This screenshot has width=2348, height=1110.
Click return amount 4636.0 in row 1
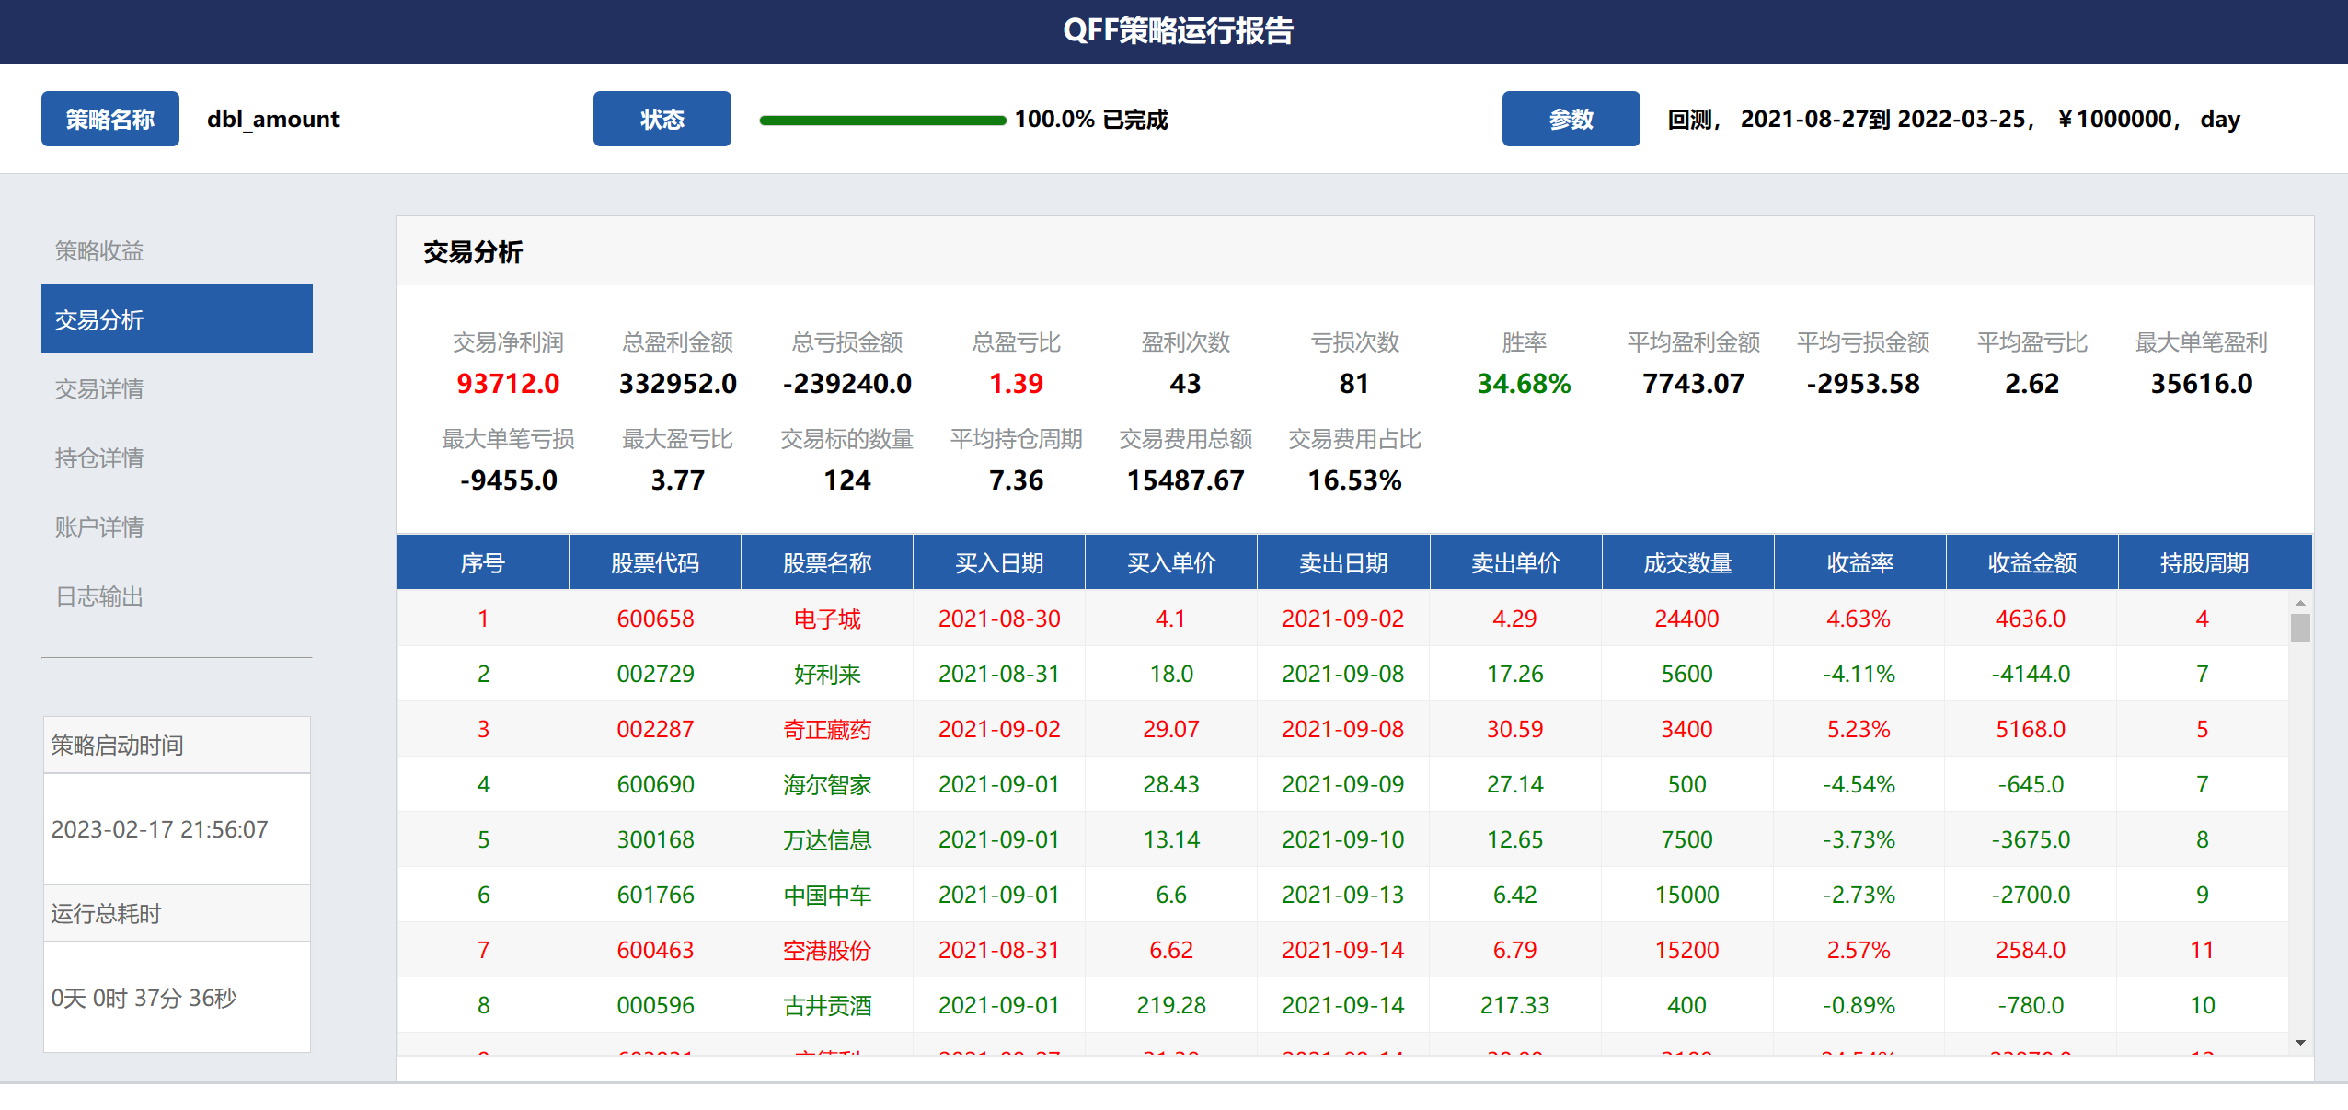[2031, 619]
